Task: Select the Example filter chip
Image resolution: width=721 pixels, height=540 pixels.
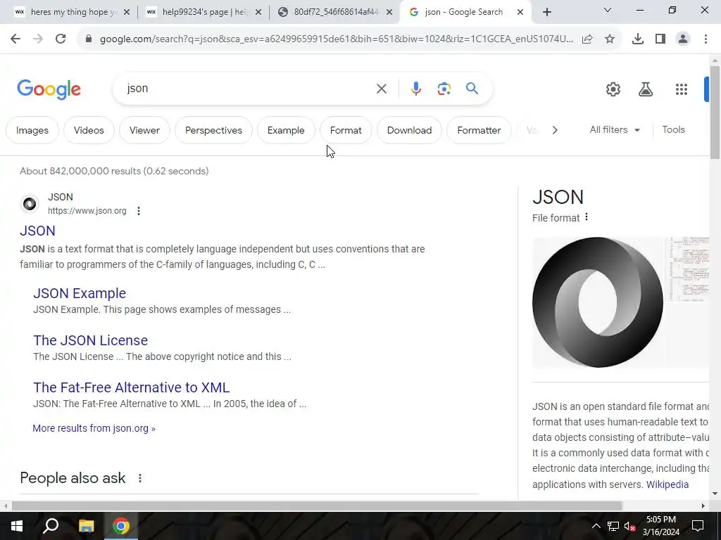Action: [x=286, y=130]
